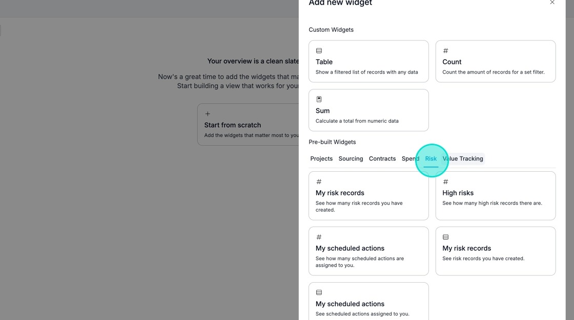
Task: Switch to the Projects tab
Action: click(321, 158)
